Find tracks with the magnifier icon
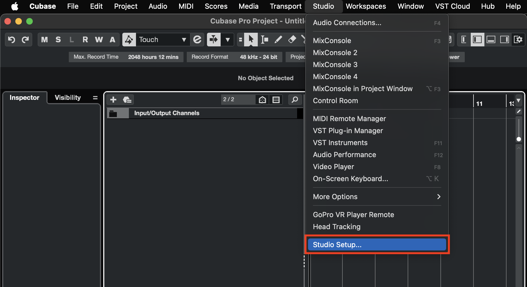 point(295,100)
